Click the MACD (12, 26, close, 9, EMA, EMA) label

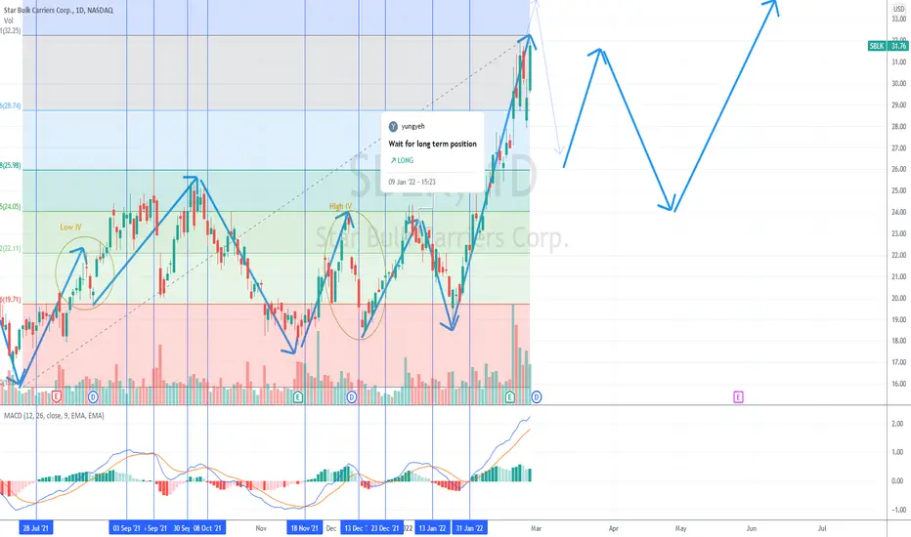pos(54,416)
